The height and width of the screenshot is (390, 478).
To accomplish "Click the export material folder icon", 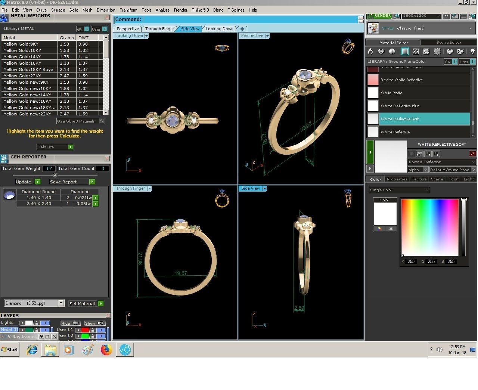I will 437,154.
